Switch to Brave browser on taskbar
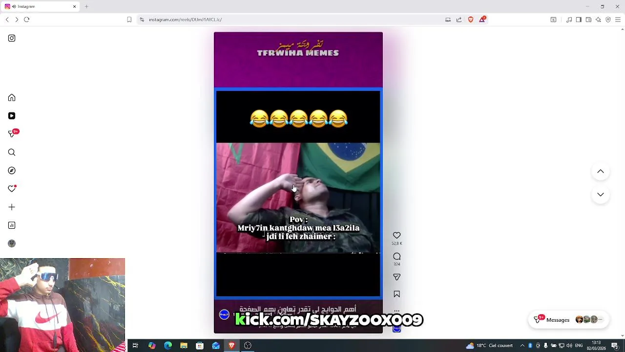The image size is (625, 352). tap(231, 346)
